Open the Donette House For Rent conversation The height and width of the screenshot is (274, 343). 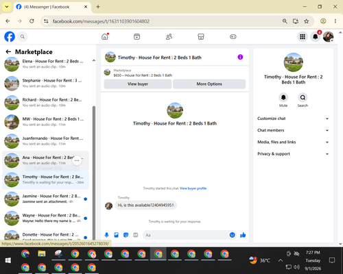pyautogui.click(x=46, y=234)
